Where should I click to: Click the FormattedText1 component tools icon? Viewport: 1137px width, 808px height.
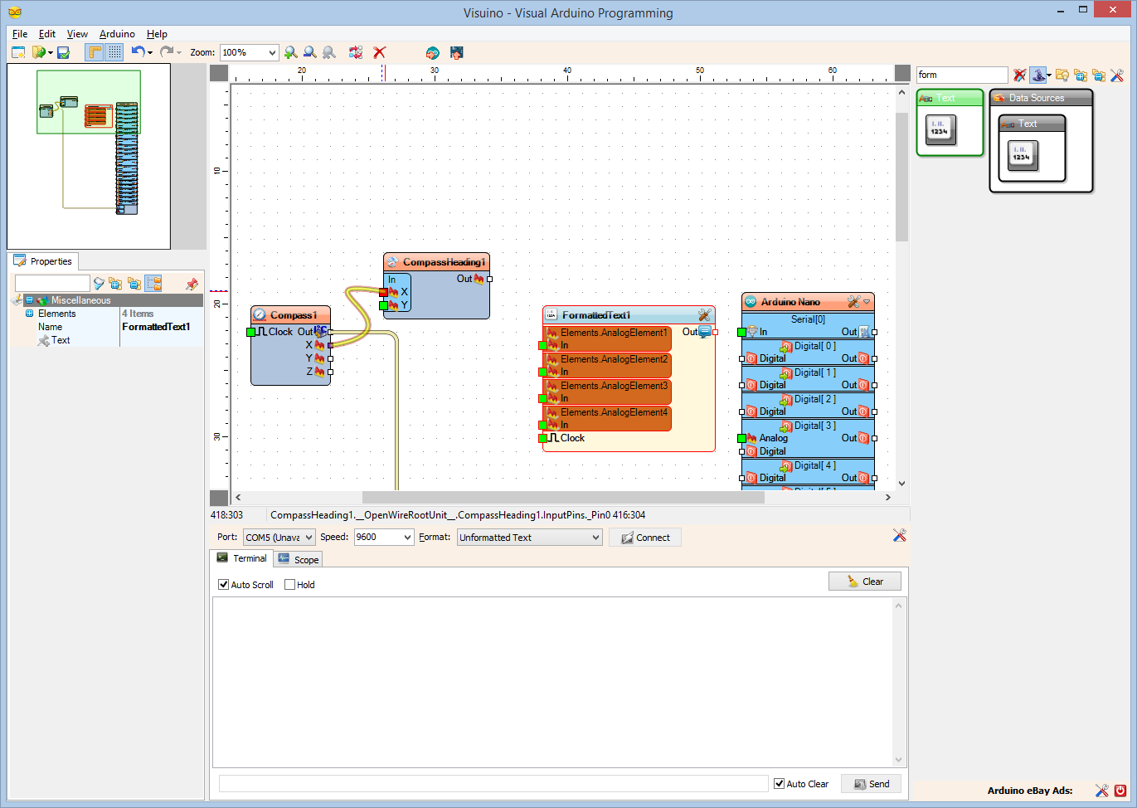[x=704, y=315]
